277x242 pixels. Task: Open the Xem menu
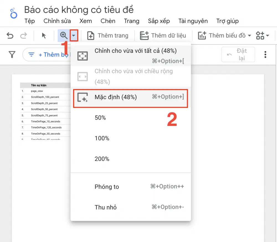(x=86, y=21)
